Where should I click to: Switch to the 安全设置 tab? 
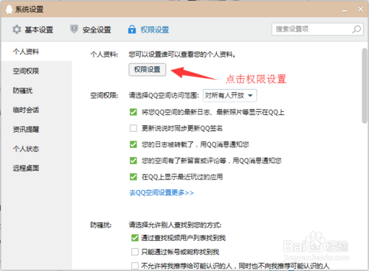pyautogui.click(x=91, y=29)
